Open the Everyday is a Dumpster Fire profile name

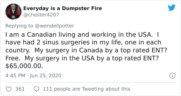[63, 8]
